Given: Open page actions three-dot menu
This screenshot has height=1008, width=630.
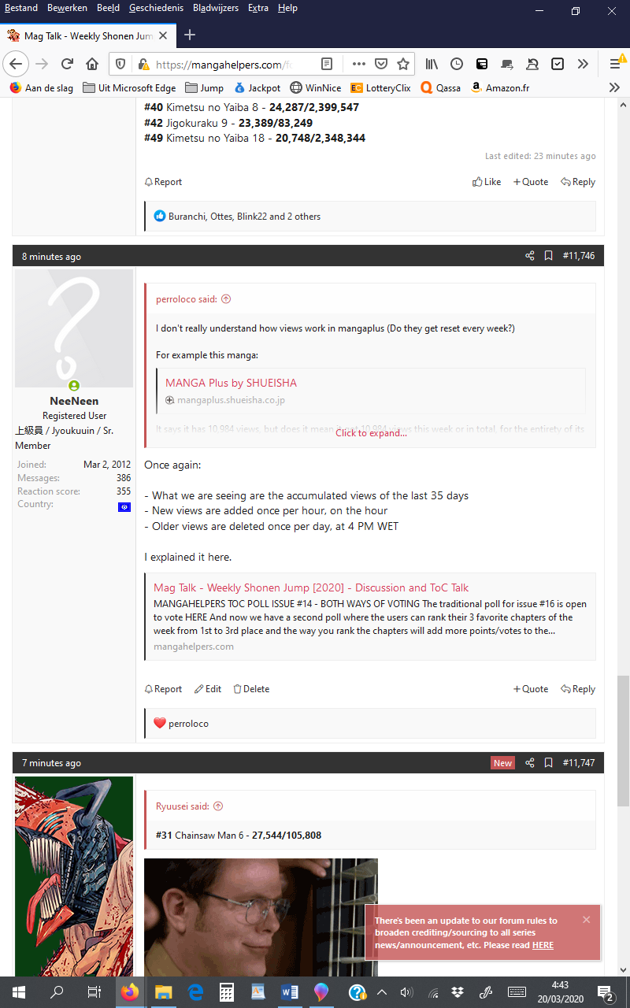Looking at the screenshot, I should 358,64.
